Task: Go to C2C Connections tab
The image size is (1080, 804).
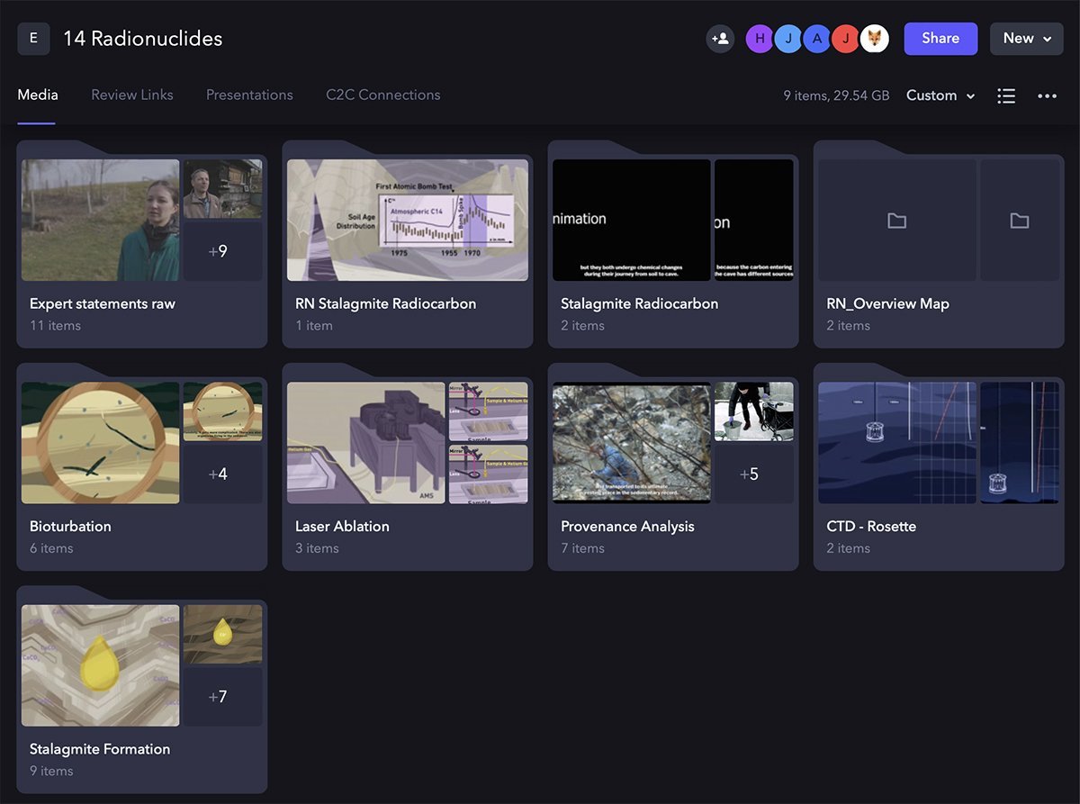Action: [383, 95]
